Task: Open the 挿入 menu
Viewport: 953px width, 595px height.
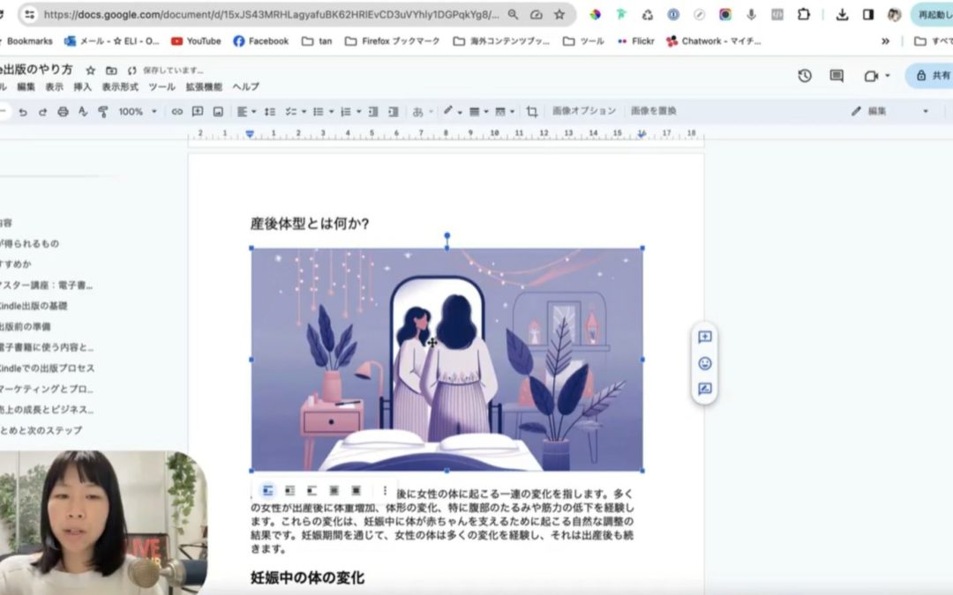Action: (x=84, y=86)
